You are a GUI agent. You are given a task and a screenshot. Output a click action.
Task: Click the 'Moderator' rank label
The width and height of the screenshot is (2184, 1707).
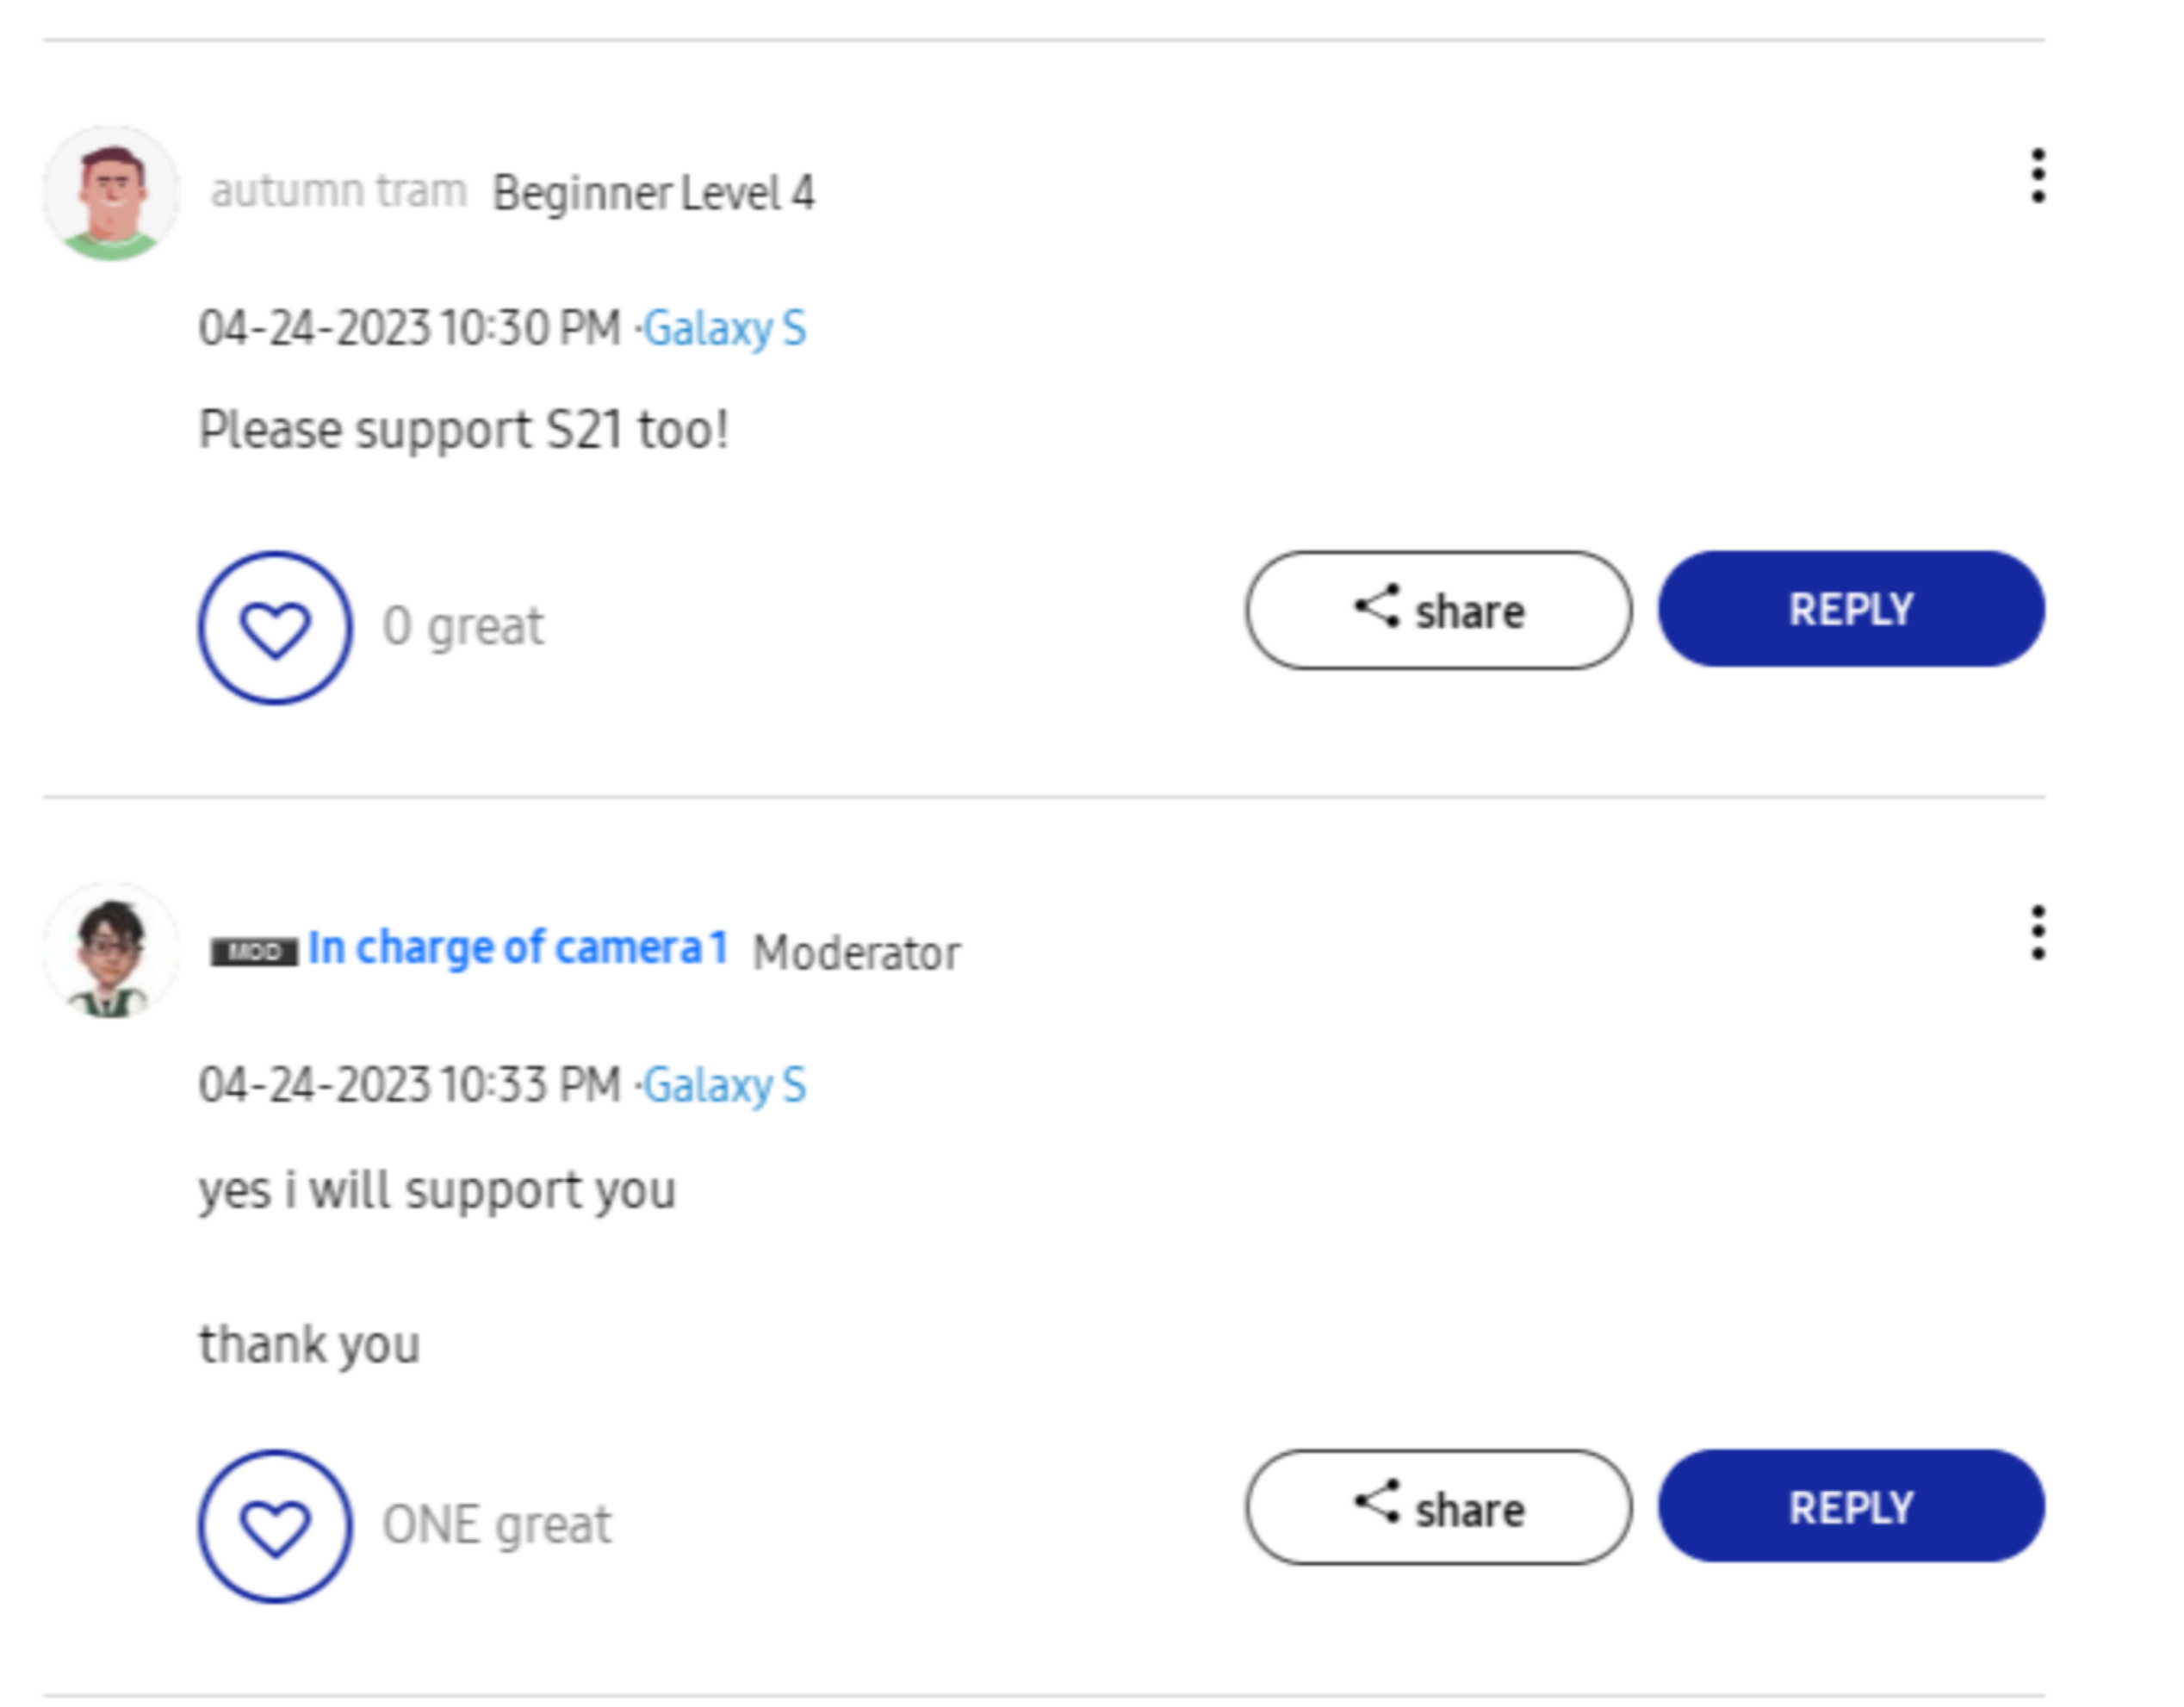point(856,953)
